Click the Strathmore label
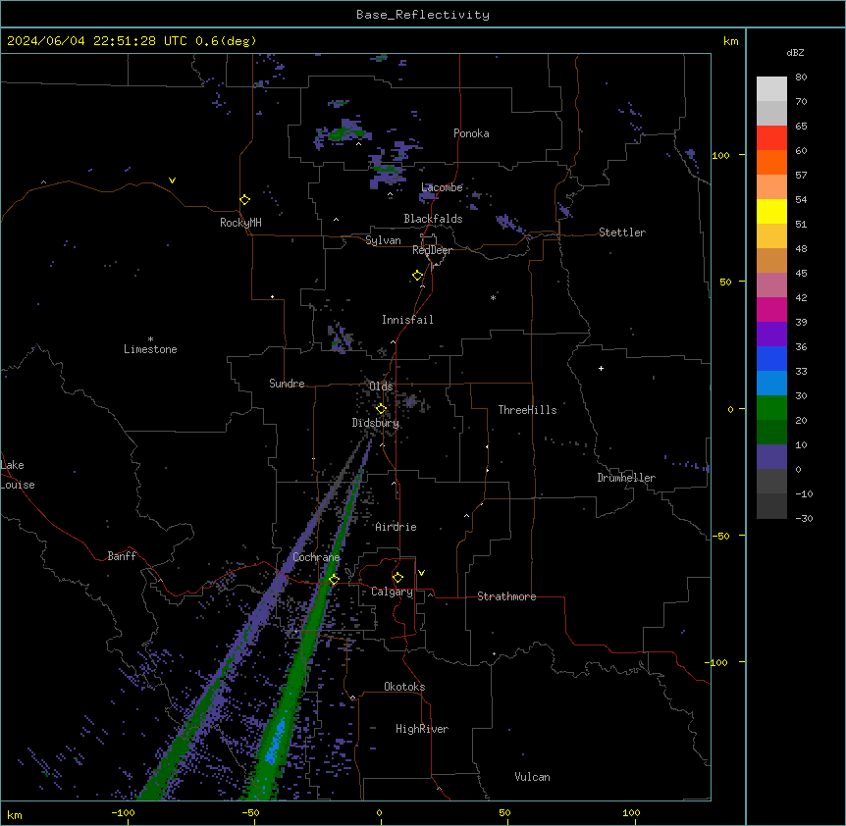Viewport: 846px width, 826px height. [x=506, y=596]
